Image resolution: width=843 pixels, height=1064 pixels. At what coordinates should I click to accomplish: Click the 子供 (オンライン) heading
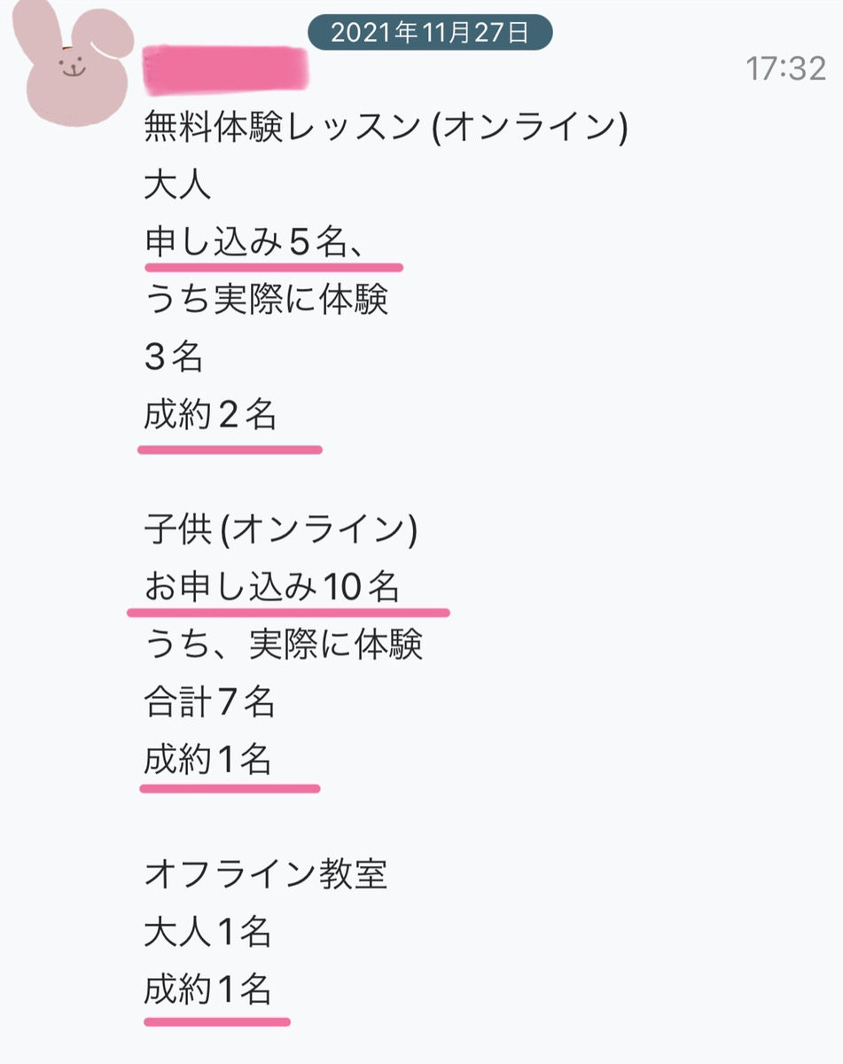tap(280, 530)
